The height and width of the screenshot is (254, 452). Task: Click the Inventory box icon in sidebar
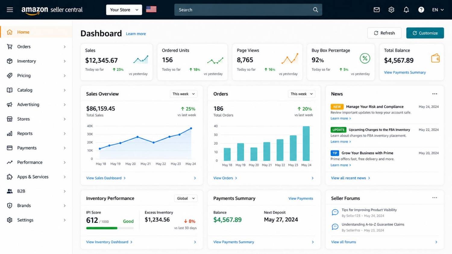[x=10, y=61]
